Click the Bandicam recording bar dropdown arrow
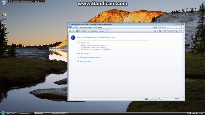Screen dimensions: 205x115 click(34, 1)
